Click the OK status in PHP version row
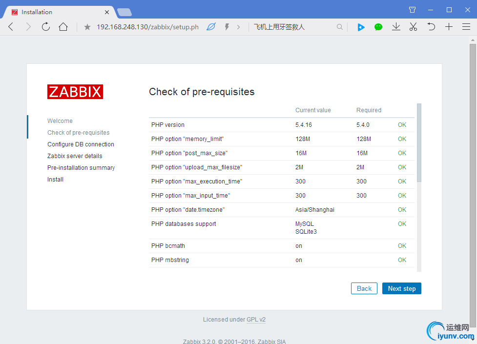The height and width of the screenshot is (344, 477). tap(402, 125)
